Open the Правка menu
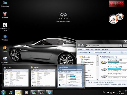This screenshot has width=127, height=95. click(x=86, y=49)
